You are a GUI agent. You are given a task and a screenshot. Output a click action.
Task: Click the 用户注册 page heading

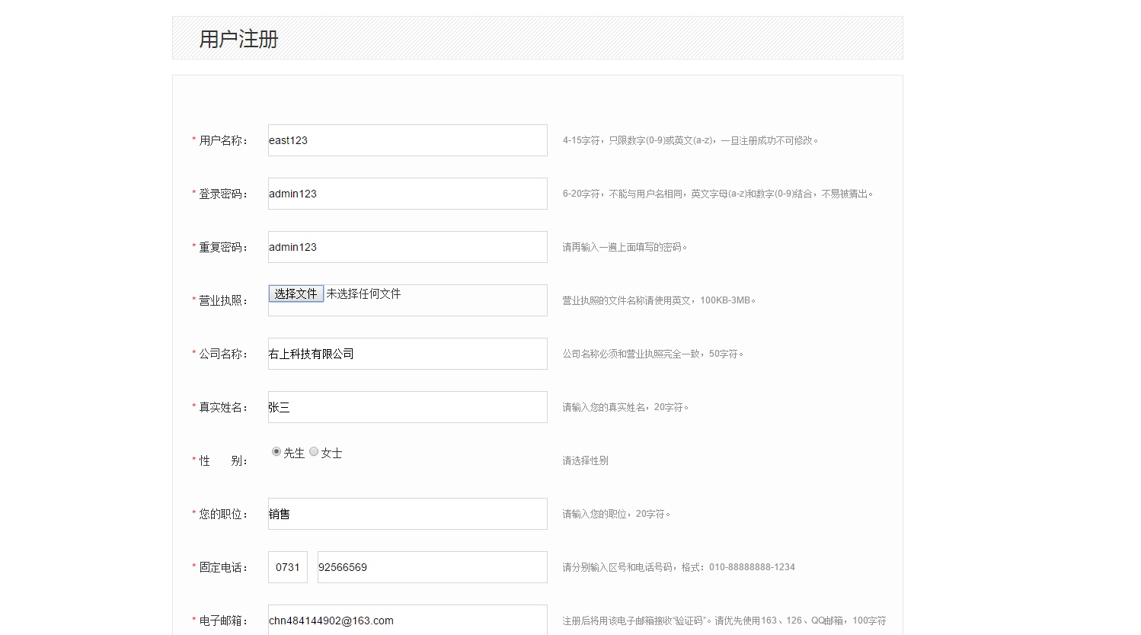pos(238,39)
